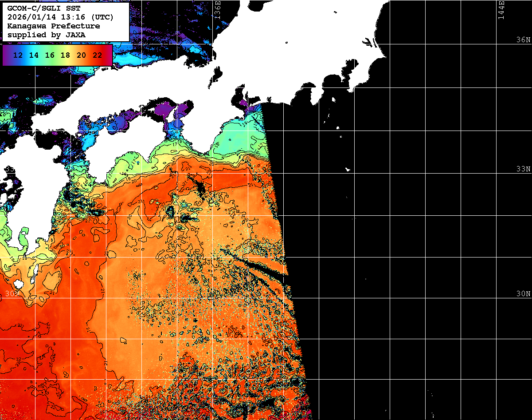Click the 144E longitude label
Viewport: 532px width, 420px height.
click(x=501, y=10)
